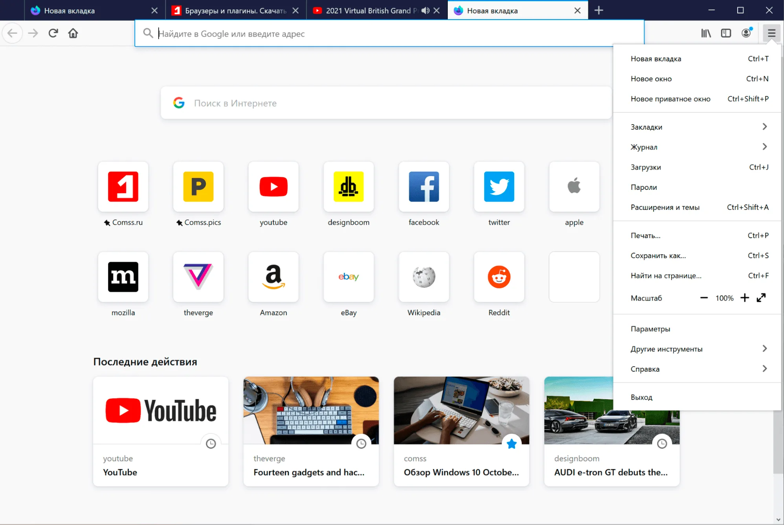Open Новое приватное окно
Screen dimensions: 784x525
[697, 99]
